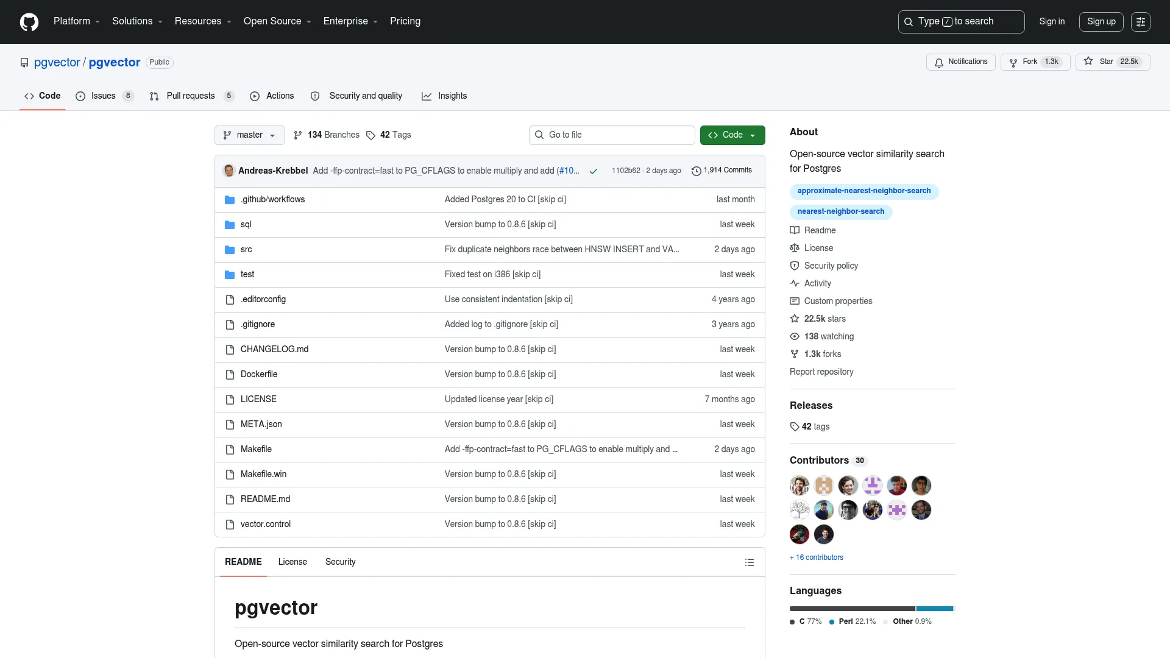Open the +16 contributors link
Screen dimensions: 1170x658
[817, 558]
